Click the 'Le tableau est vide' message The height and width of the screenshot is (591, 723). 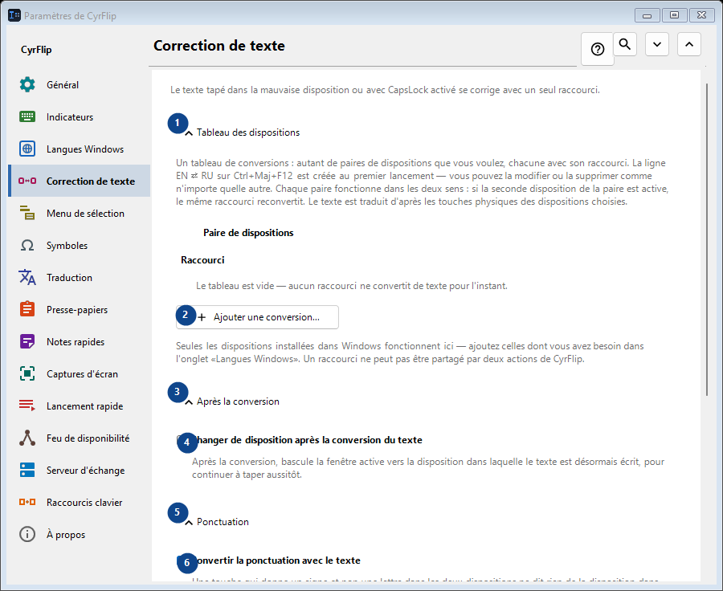click(x=352, y=286)
